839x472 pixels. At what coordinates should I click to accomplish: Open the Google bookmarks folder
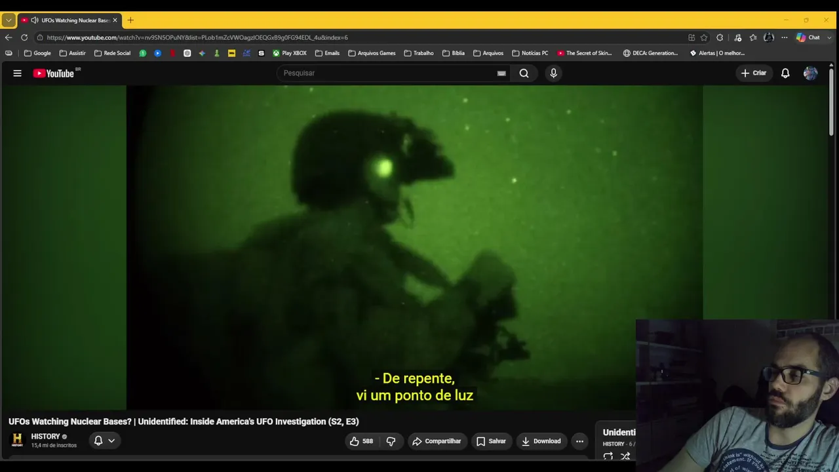click(37, 53)
